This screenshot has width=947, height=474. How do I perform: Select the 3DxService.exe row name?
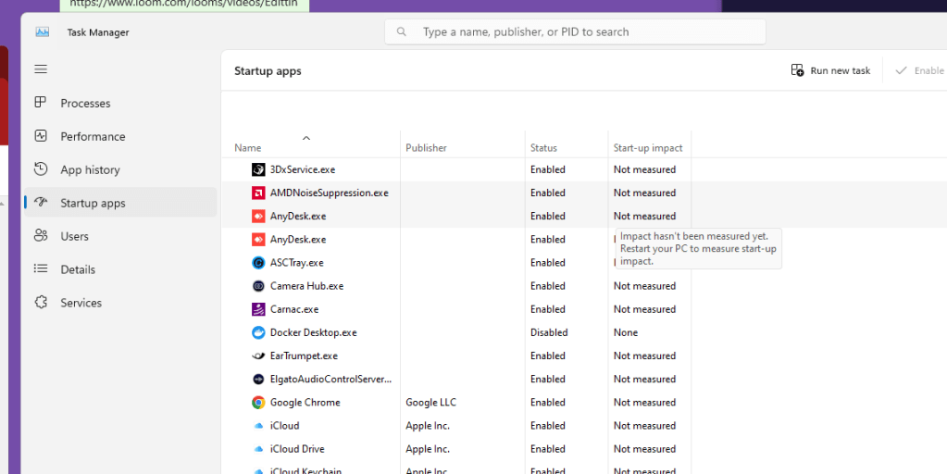pyautogui.click(x=303, y=169)
